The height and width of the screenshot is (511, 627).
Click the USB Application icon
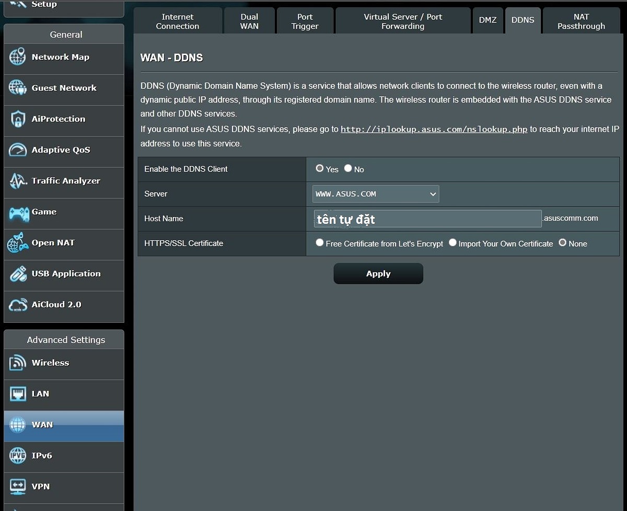click(17, 274)
